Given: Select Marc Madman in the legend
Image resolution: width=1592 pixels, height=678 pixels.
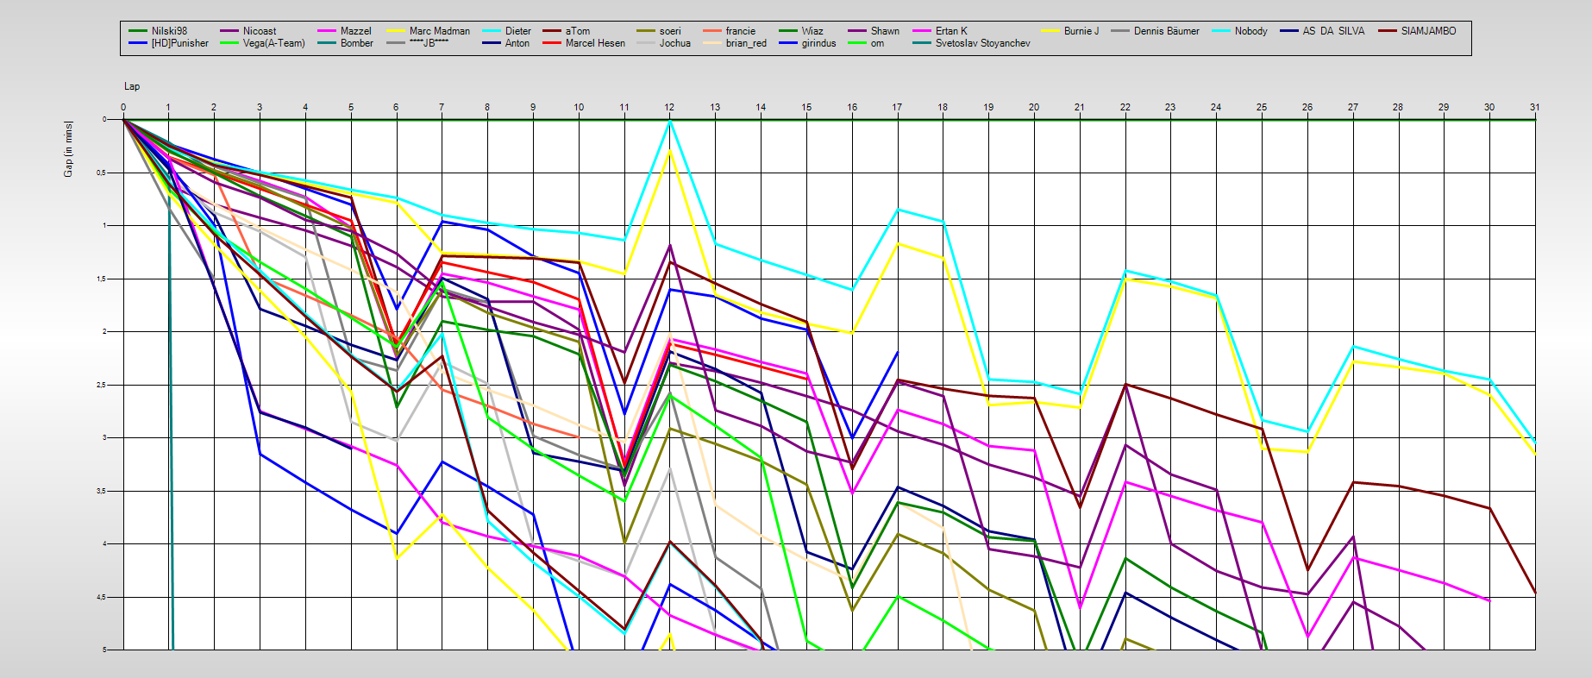Looking at the screenshot, I should [439, 31].
